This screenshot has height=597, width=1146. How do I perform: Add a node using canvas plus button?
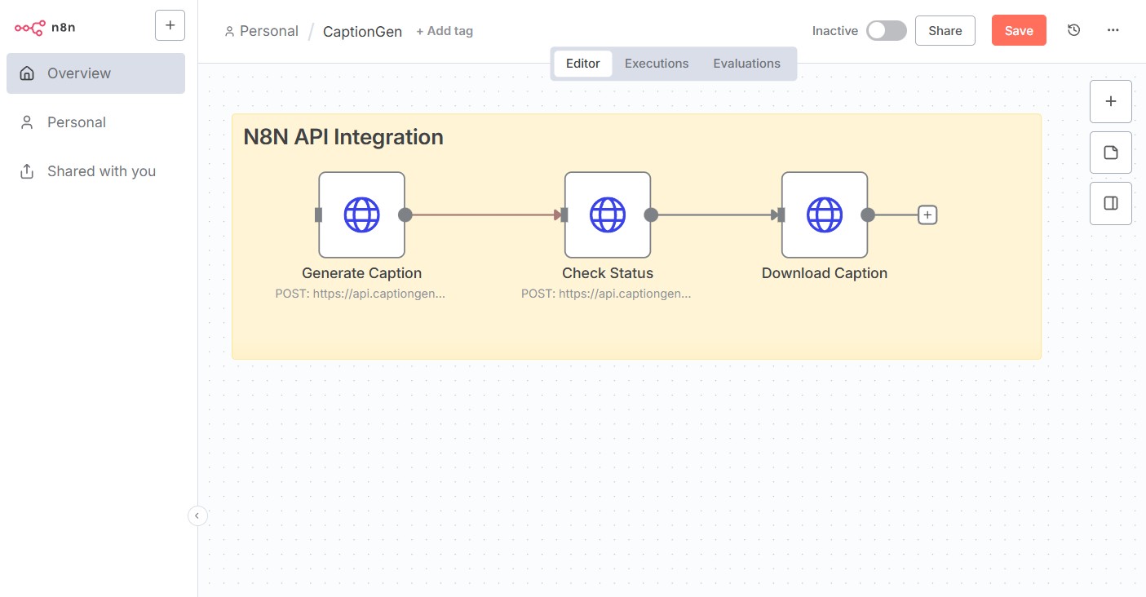(x=1110, y=102)
